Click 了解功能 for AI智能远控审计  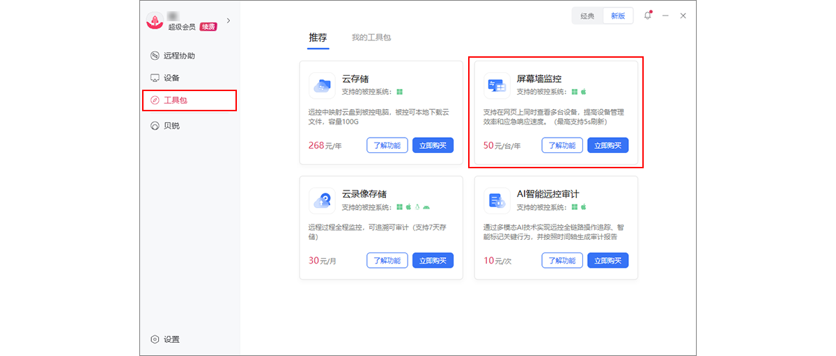coord(562,261)
